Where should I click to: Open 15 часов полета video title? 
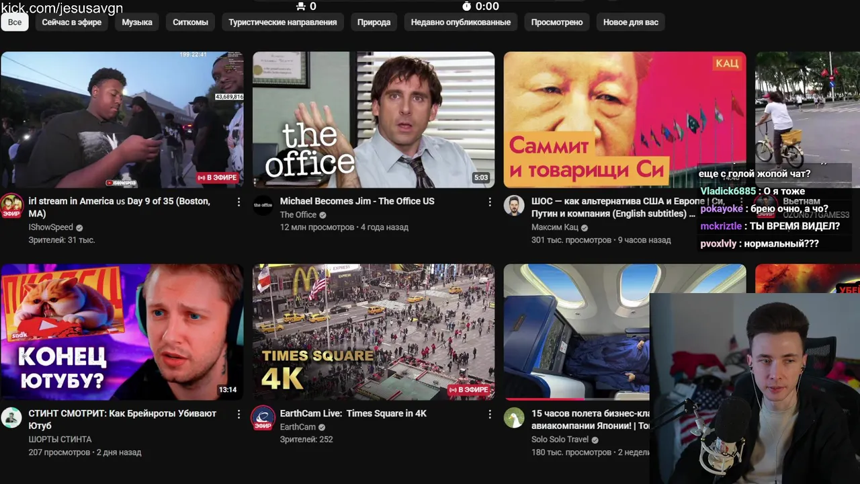pos(590,419)
